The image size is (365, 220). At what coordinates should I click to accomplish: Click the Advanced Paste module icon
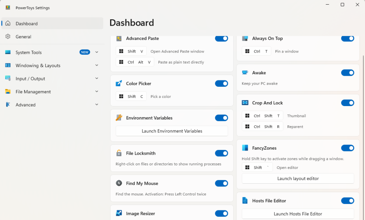pyautogui.click(x=119, y=39)
